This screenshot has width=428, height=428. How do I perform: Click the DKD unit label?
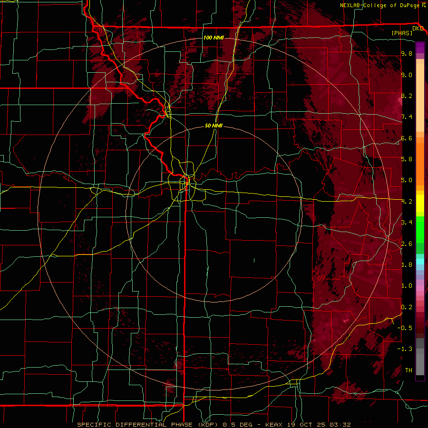[418, 29]
